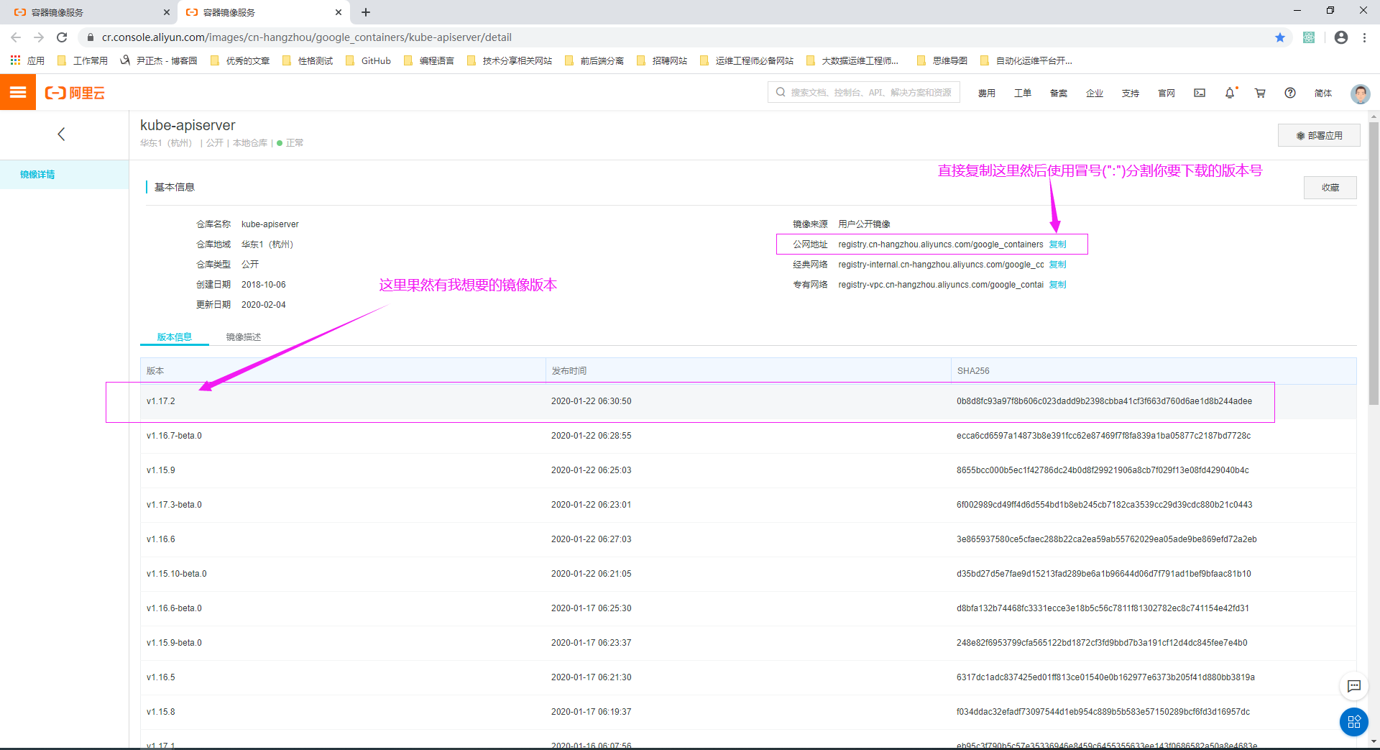This screenshot has height=750, width=1380.
Task: Open the Aliyun hamburger navigation menu
Action: pyautogui.click(x=18, y=93)
